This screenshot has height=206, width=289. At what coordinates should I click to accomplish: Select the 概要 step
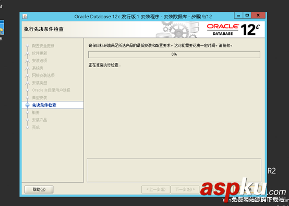(x=36, y=112)
